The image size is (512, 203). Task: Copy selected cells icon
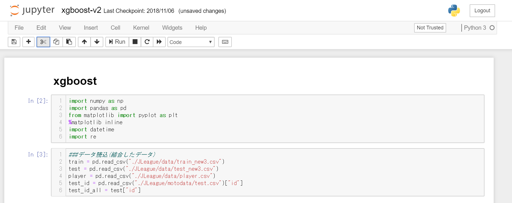56,42
